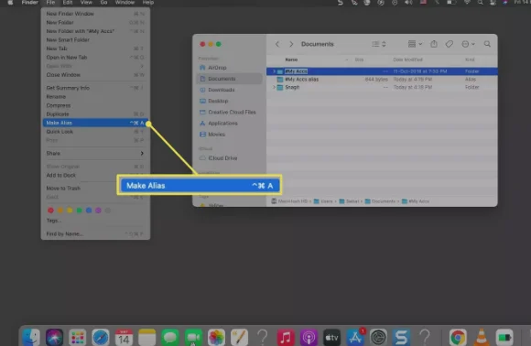Click the Share icon in Finder toolbar

point(434,44)
